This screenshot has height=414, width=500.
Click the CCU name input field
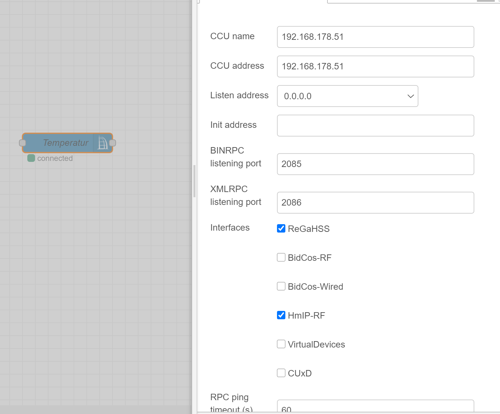tap(375, 37)
